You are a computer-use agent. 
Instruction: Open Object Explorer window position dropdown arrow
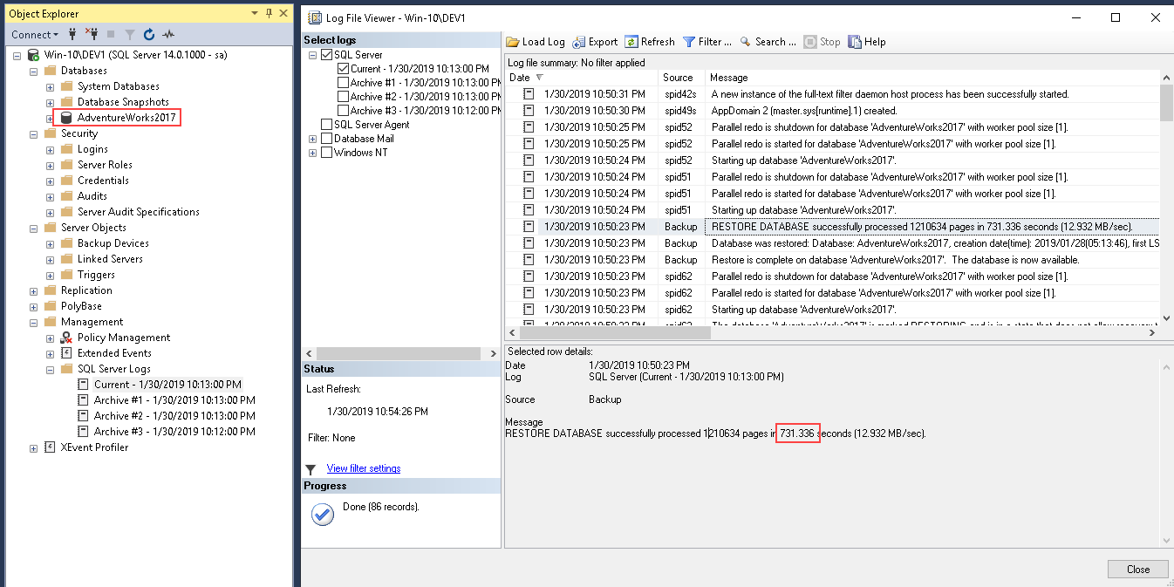click(255, 13)
